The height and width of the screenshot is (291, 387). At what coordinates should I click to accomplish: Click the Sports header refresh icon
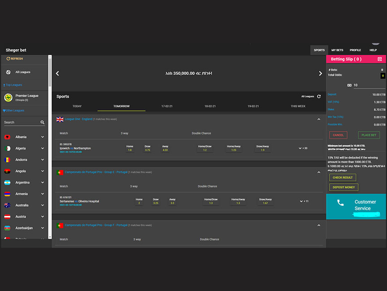(319, 97)
